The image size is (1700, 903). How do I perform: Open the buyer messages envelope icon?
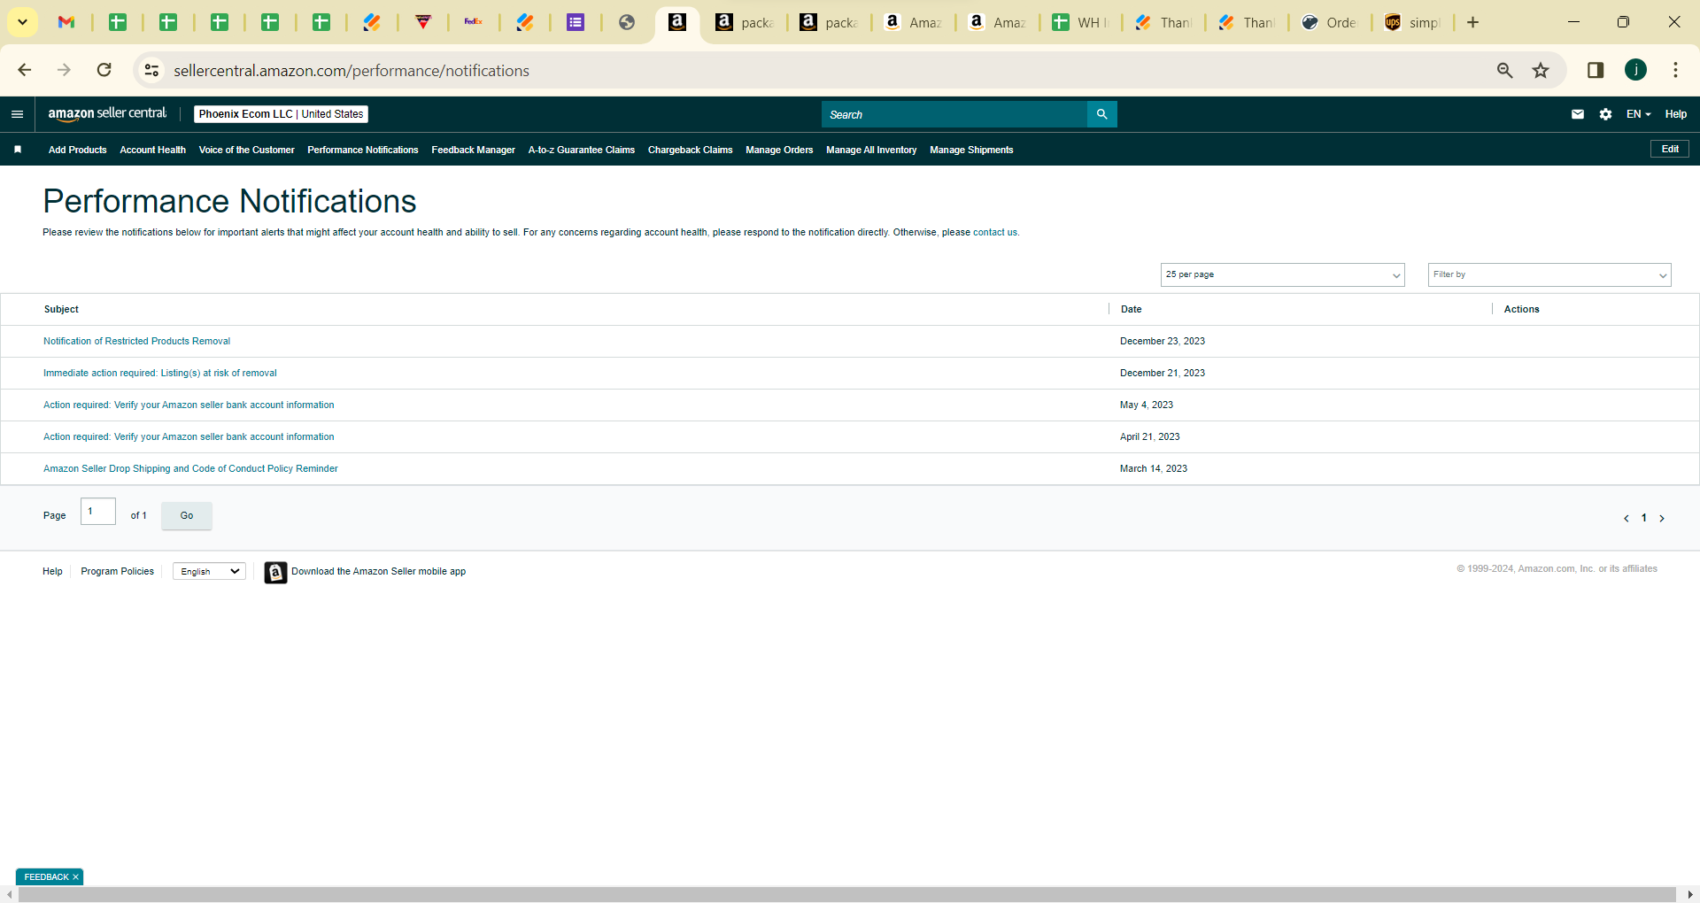[x=1577, y=114]
